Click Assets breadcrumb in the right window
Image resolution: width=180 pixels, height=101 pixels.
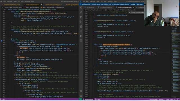coord(111,10)
